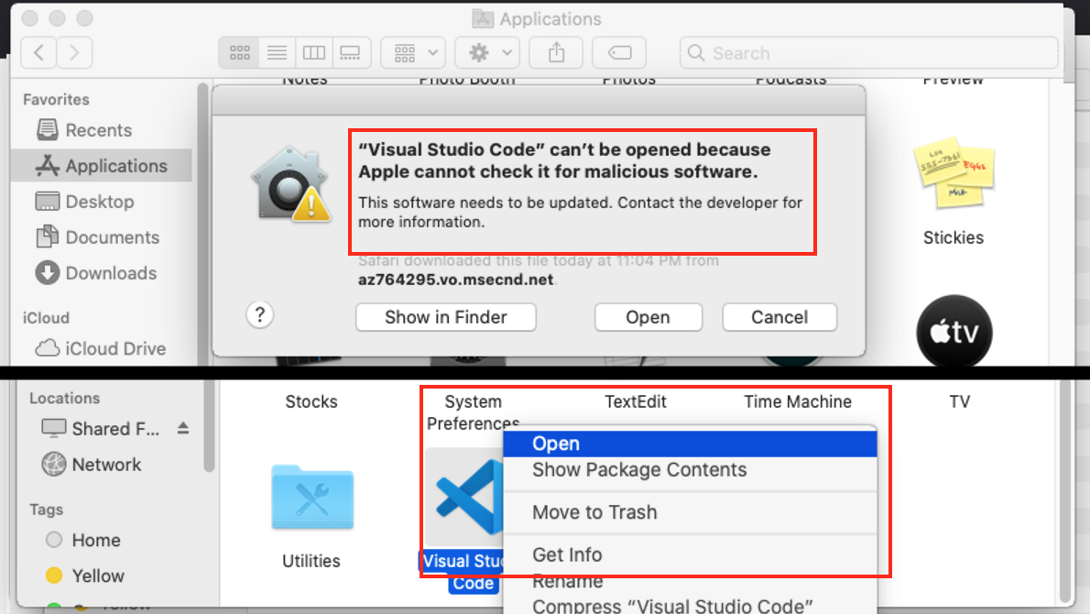Select the Yellow tag
This screenshot has height=614, width=1090.
85,576
